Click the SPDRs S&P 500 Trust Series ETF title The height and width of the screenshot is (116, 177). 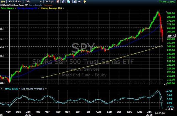coord(14,5)
